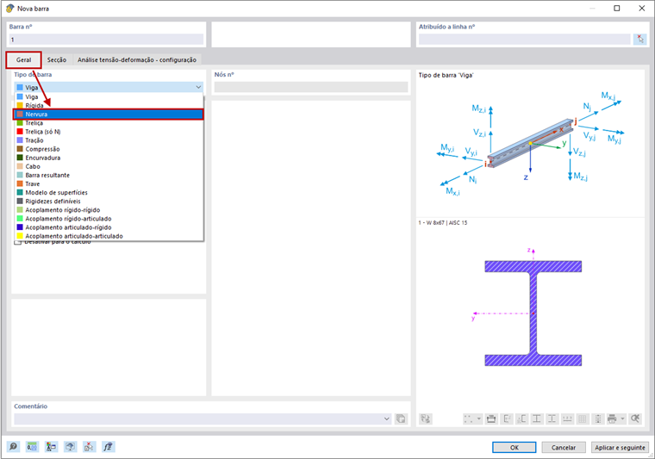This screenshot has width=655, height=459.
Task: Open the units and decimal places icon
Action: (32, 446)
